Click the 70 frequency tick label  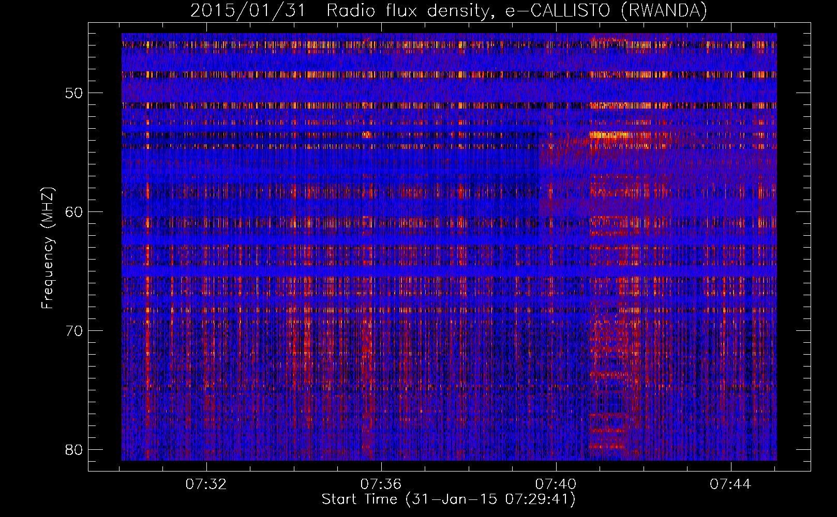tap(74, 331)
